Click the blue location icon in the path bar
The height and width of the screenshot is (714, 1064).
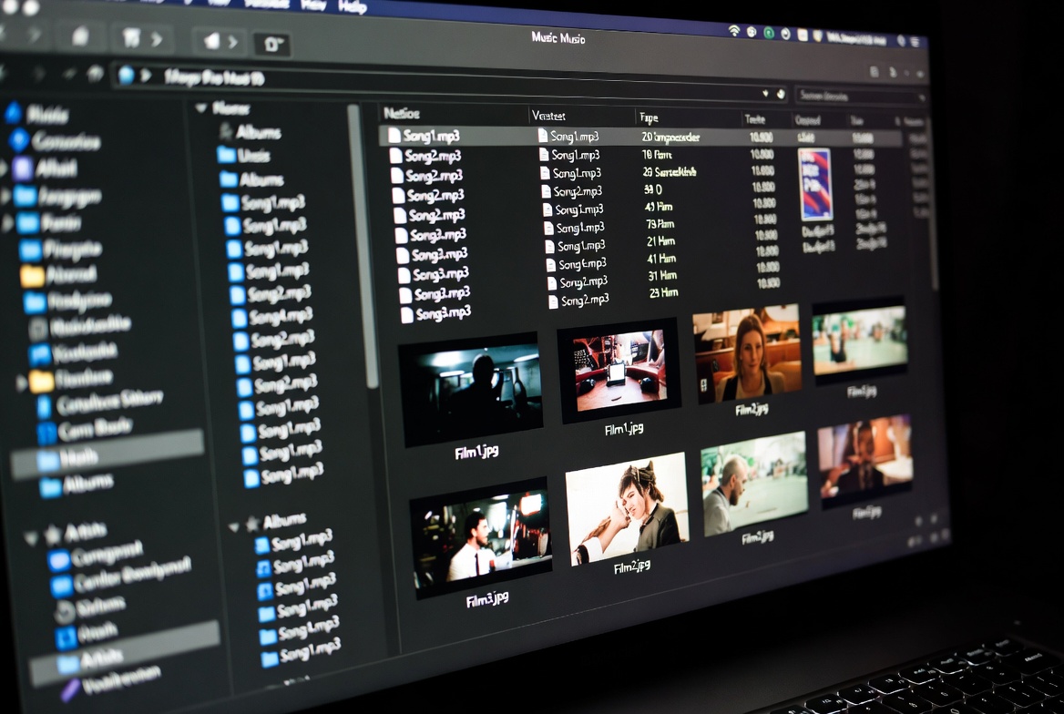(x=126, y=75)
